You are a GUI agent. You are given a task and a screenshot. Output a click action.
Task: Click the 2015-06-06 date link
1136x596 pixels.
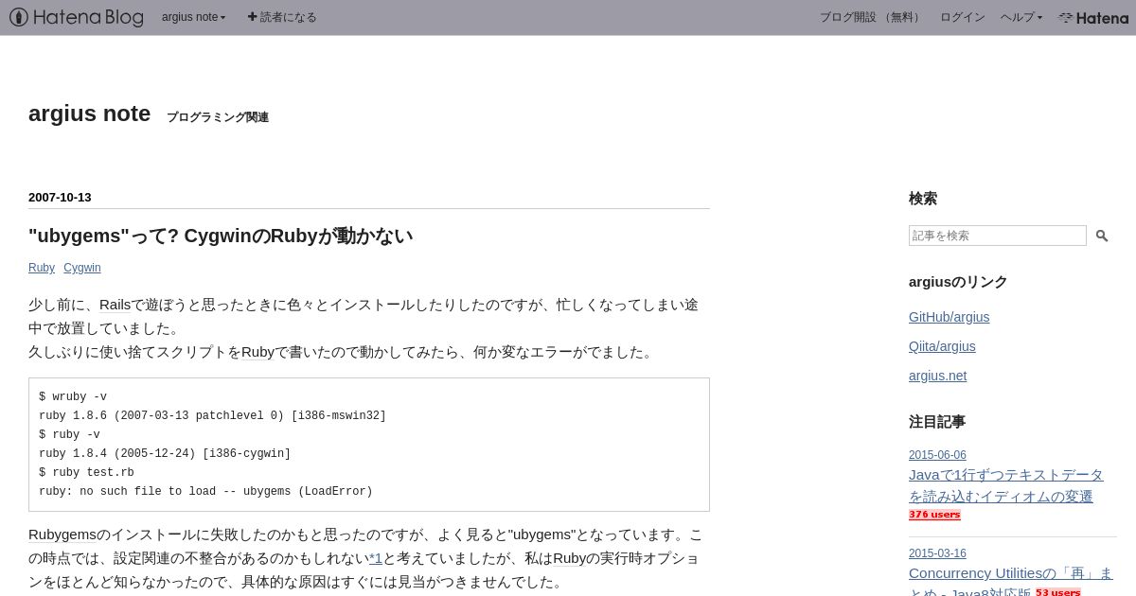(x=937, y=455)
